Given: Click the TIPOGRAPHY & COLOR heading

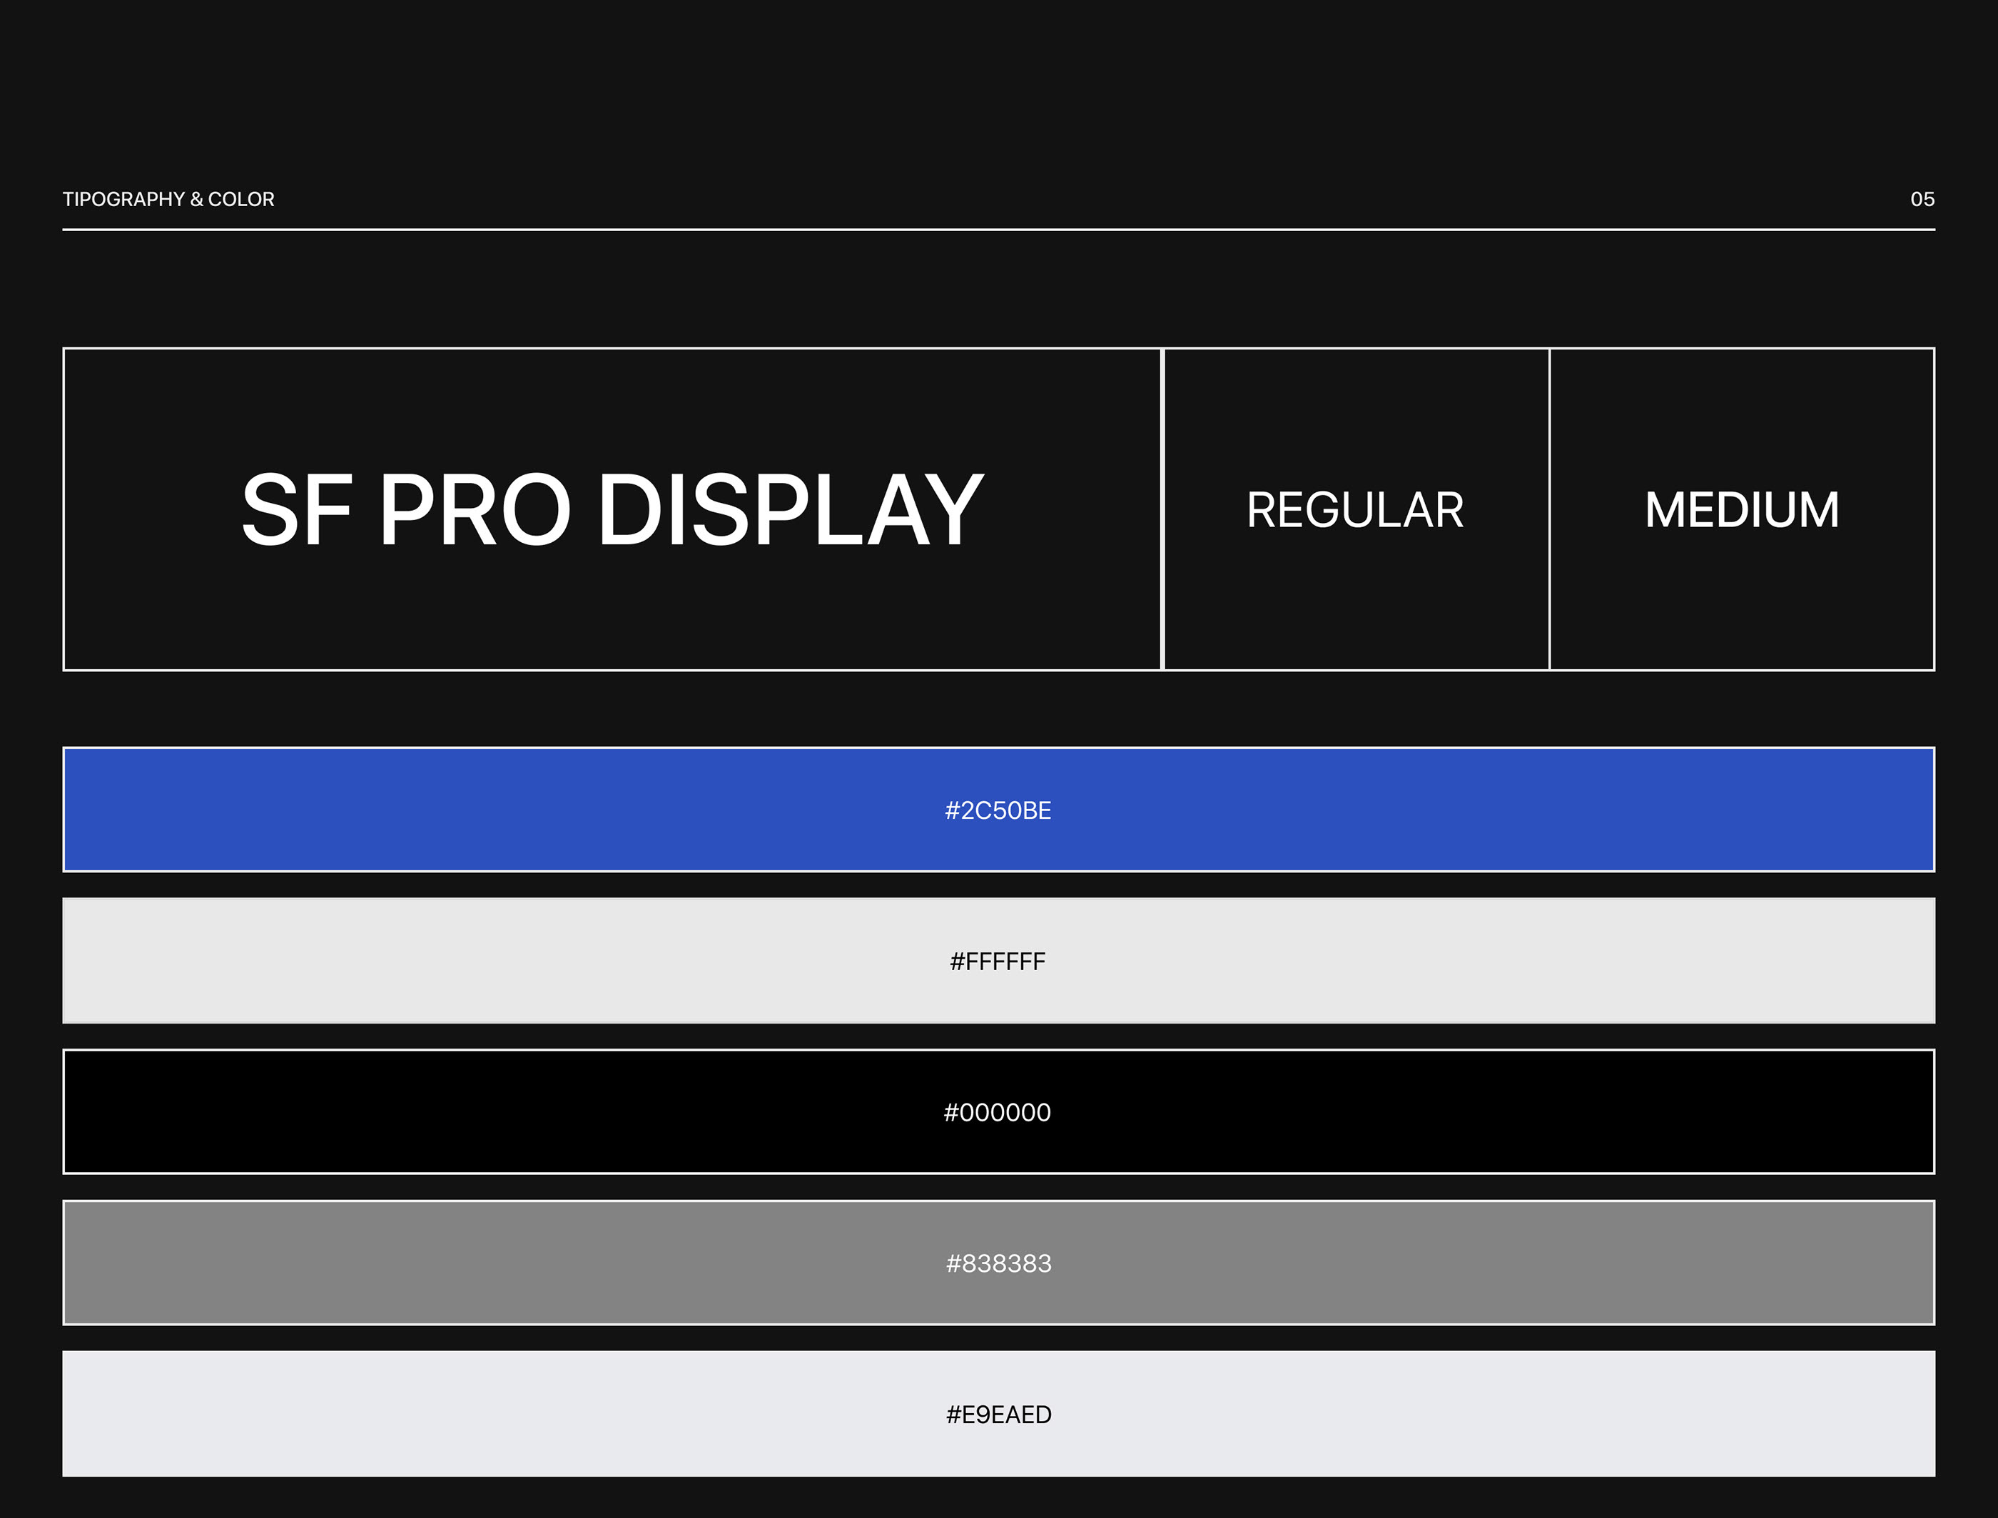Looking at the screenshot, I should click(168, 199).
